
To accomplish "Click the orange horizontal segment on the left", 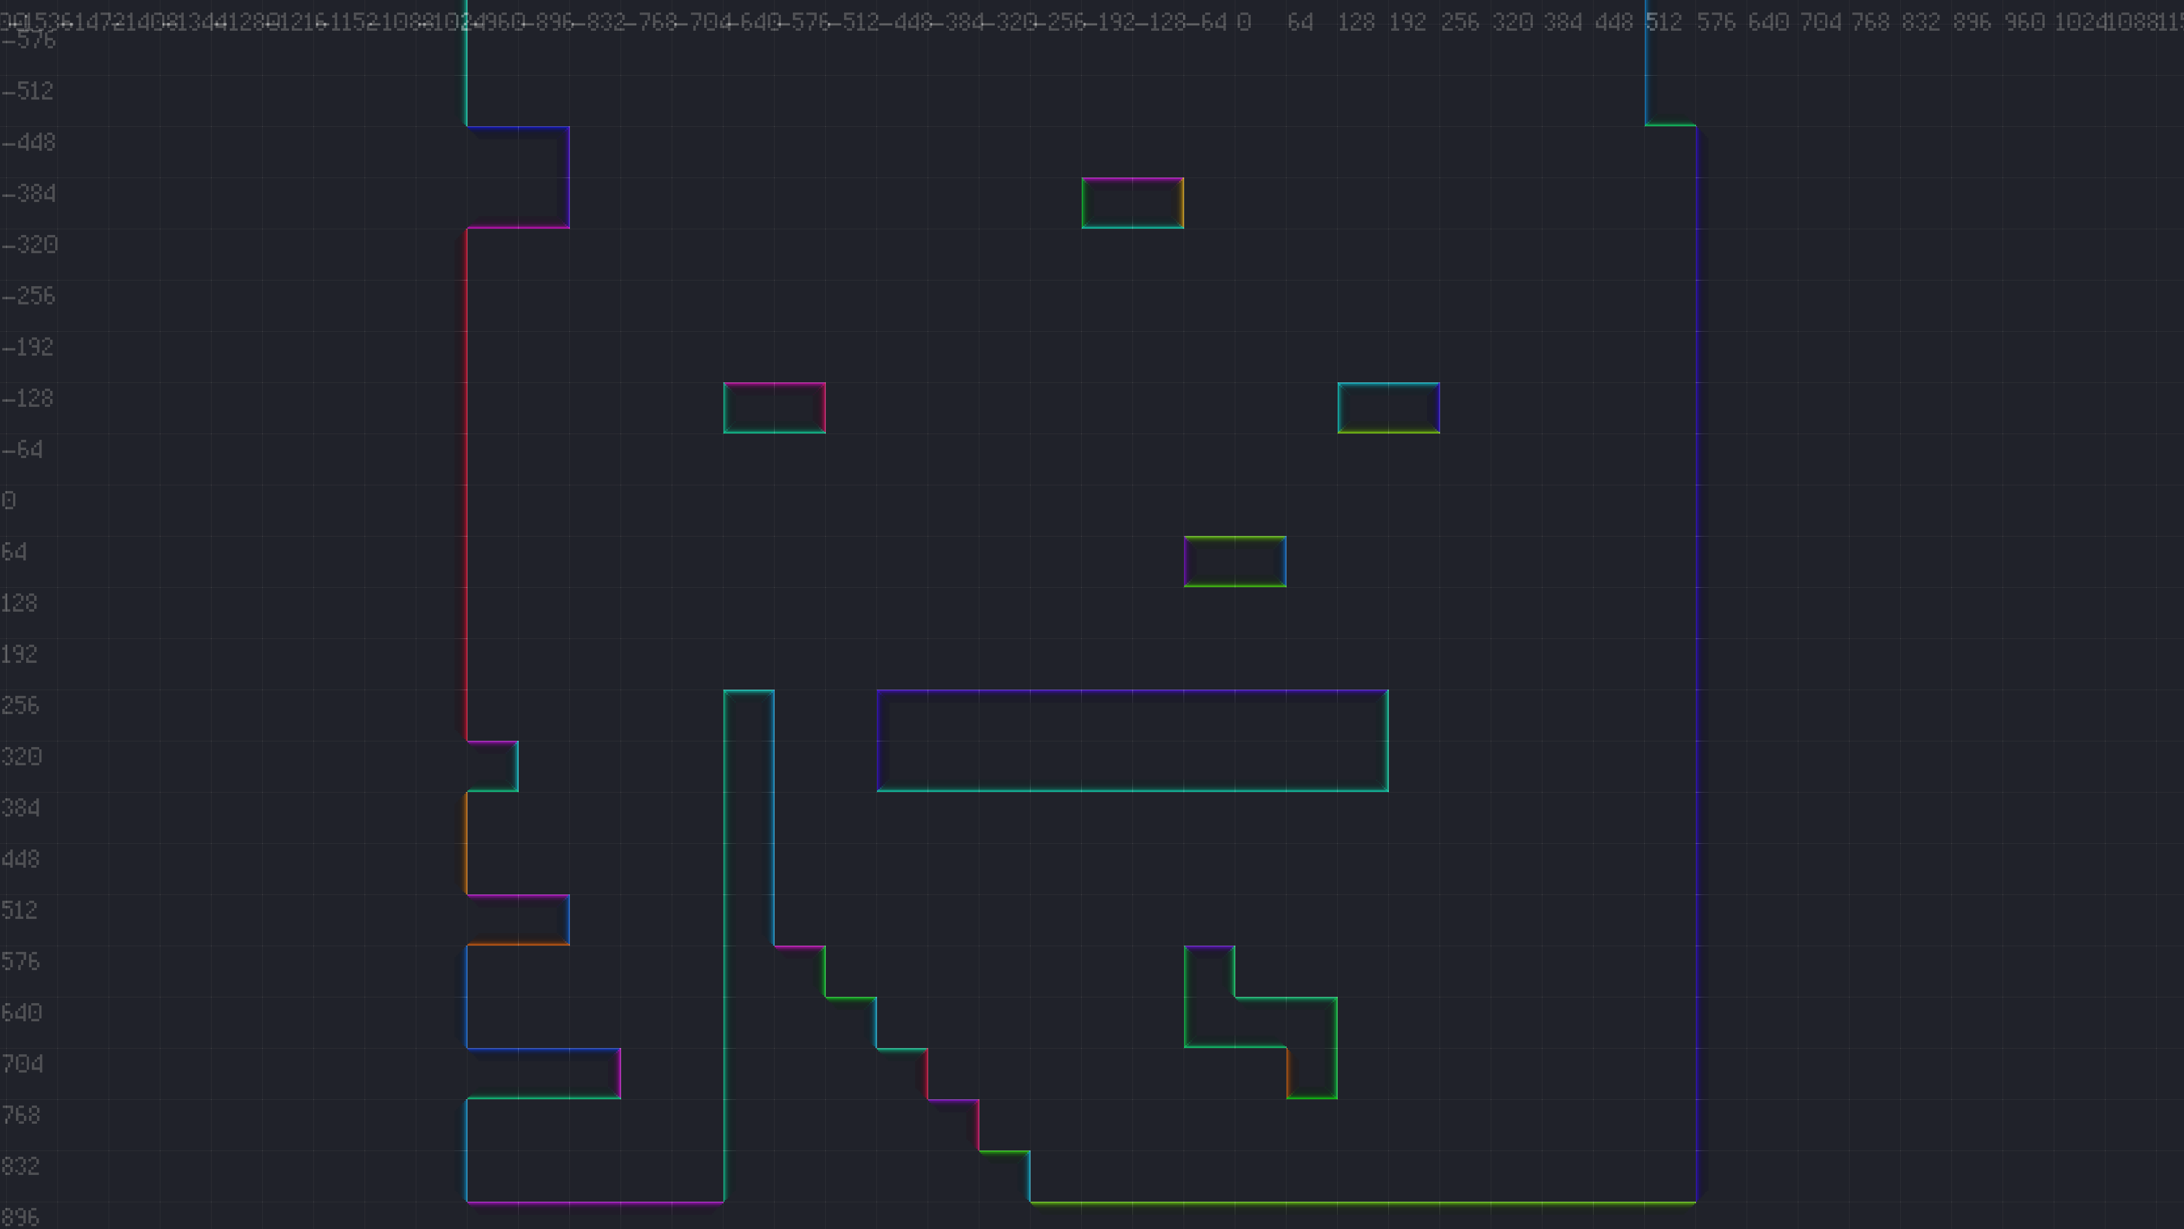I will (x=517, y=944).
